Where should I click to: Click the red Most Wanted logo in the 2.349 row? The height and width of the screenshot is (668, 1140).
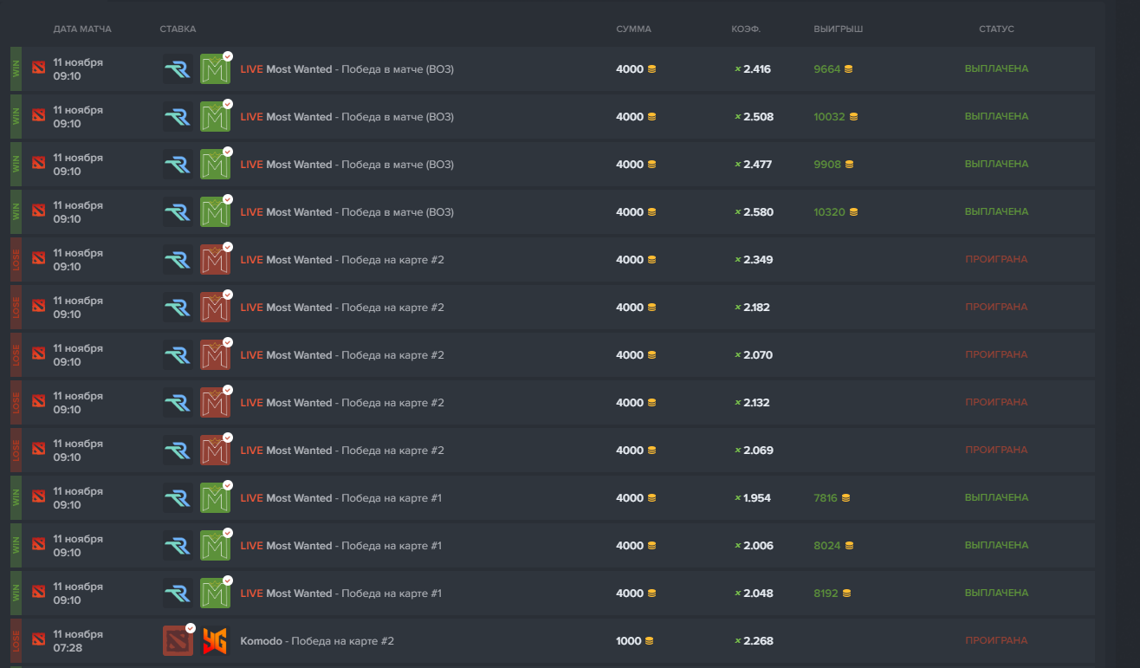point(215,260)
